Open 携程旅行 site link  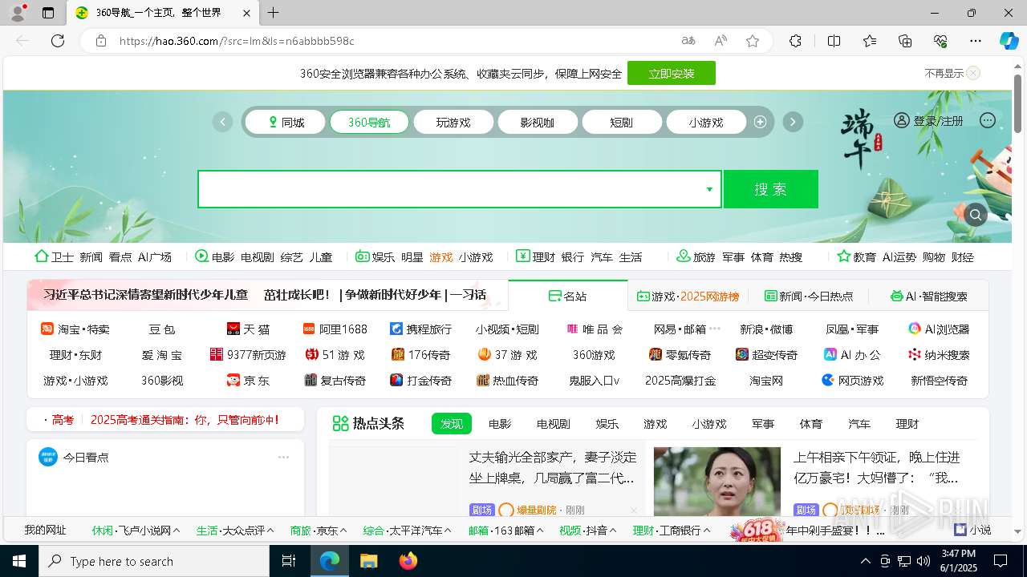pos(421,329)
